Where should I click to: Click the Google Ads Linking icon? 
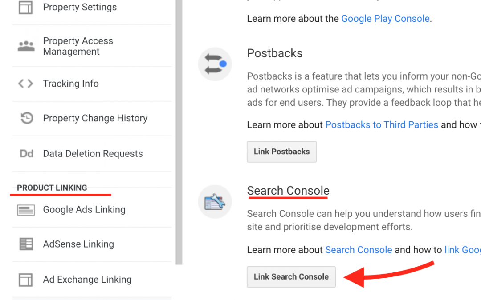coord(26,210)
